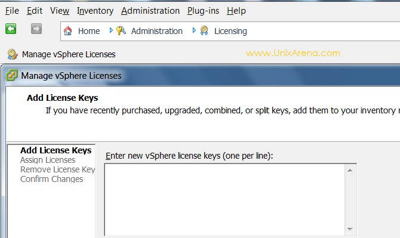Click the gray forward navigation arrow
400x238 pixels.
tap(36, 29)
